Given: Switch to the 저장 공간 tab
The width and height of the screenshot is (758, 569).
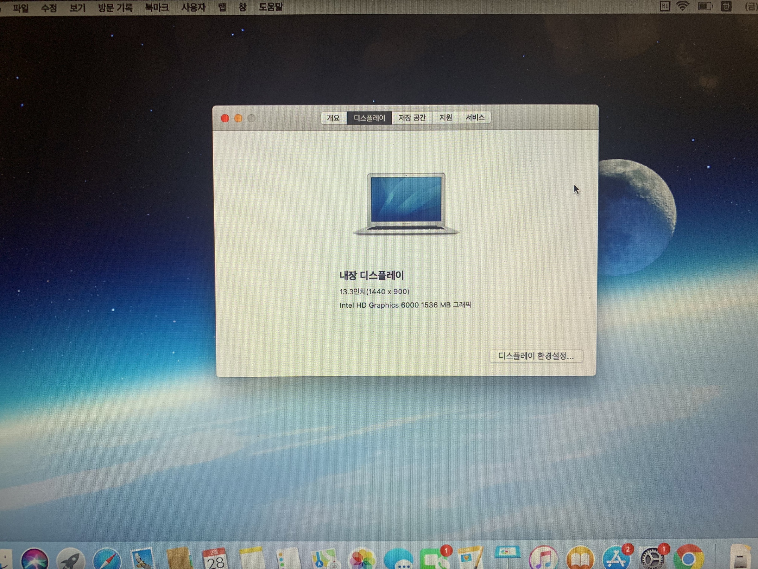Looking at the screenshot, I should [412, 118].
